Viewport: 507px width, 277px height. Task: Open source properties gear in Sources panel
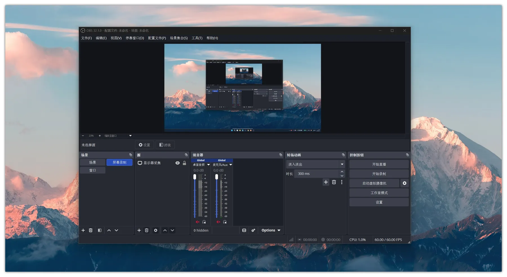click(155, 230)
